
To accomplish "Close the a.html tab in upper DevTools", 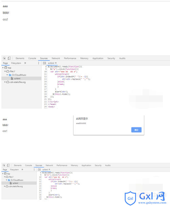I will (56, 63).
